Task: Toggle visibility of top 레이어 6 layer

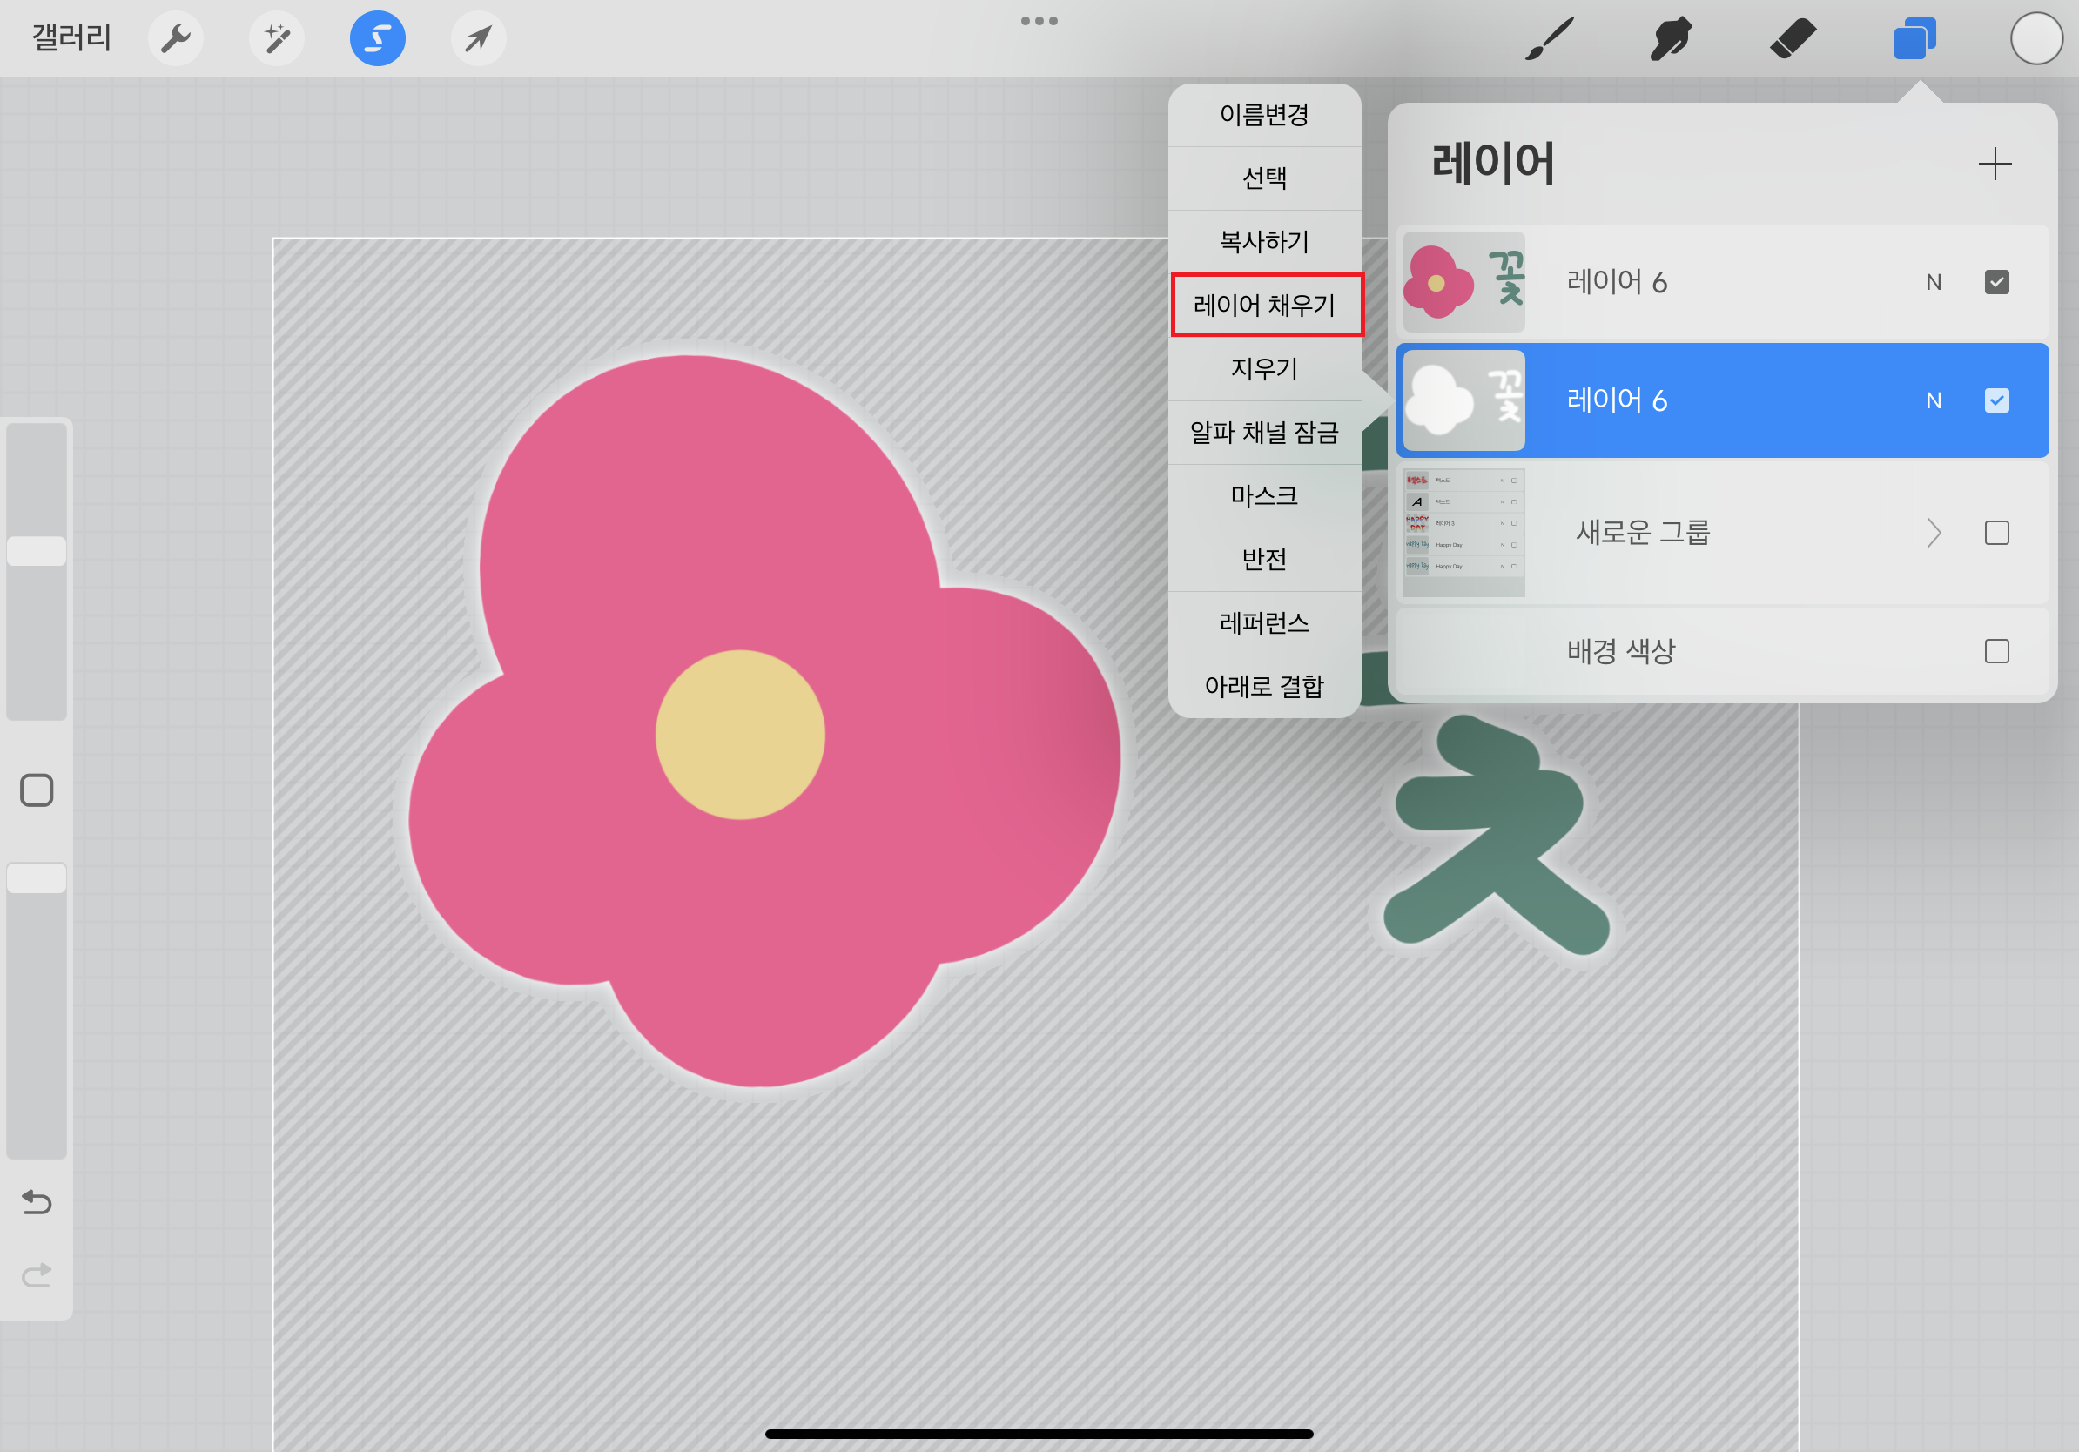Action: 1996,282
